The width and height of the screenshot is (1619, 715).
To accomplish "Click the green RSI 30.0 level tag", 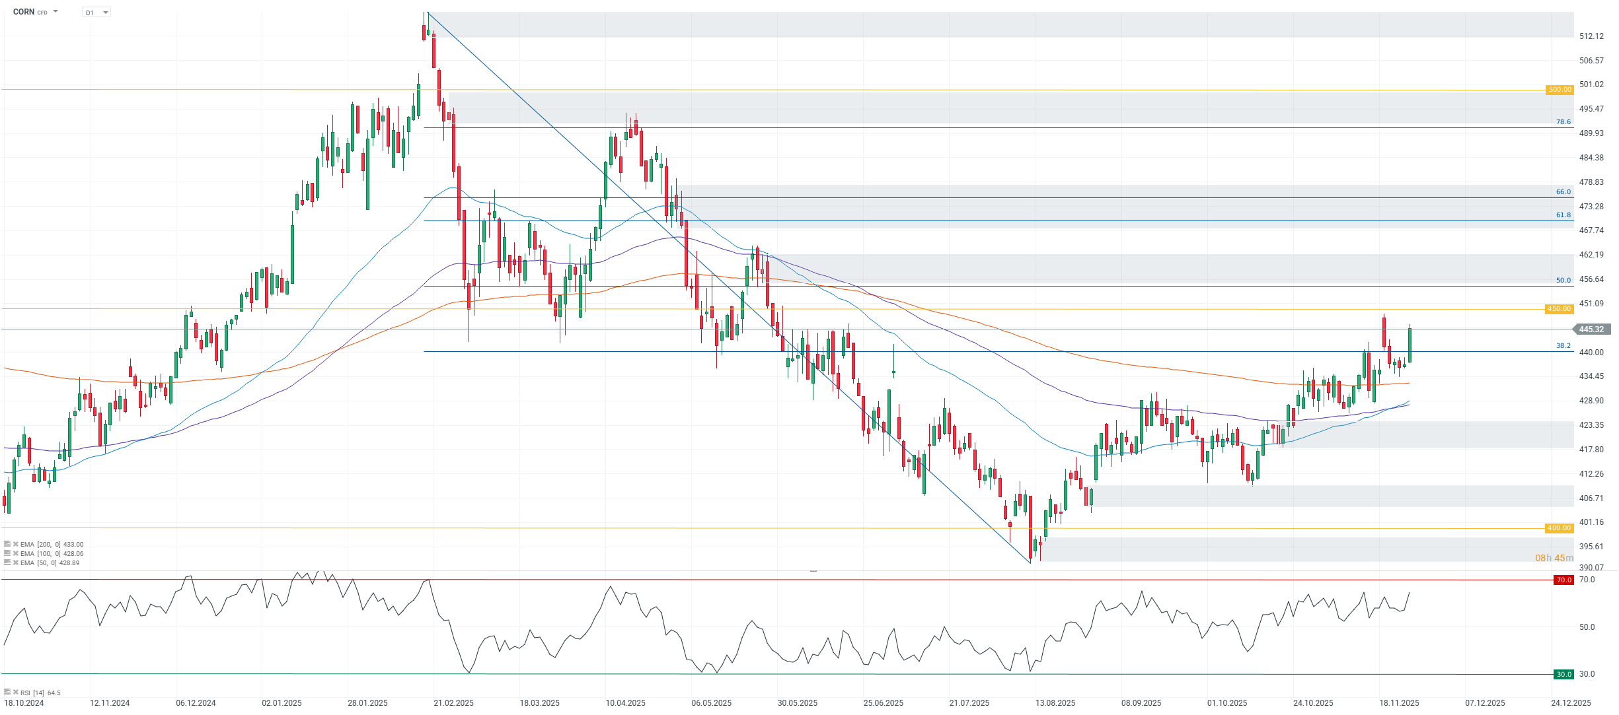I will [1563, 675].
